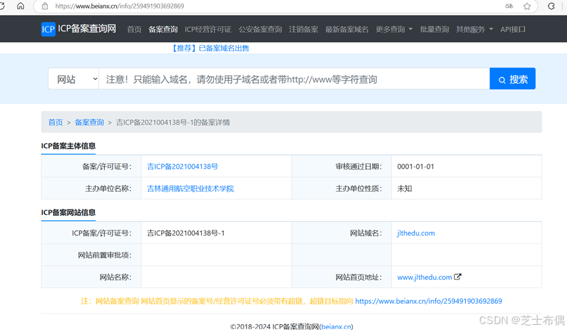This screenshot has width=567, height=330.
Task: Click 首页 in the breadcrumb
Action: [56, 122]
